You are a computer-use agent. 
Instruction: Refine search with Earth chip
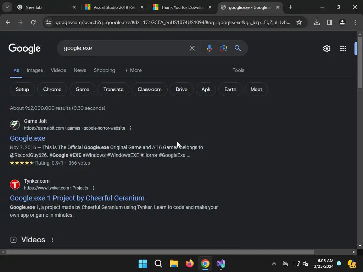point(230,89)
